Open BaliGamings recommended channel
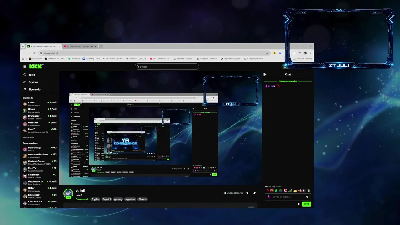This screenshot has width=400, height=225. (40, 149)
